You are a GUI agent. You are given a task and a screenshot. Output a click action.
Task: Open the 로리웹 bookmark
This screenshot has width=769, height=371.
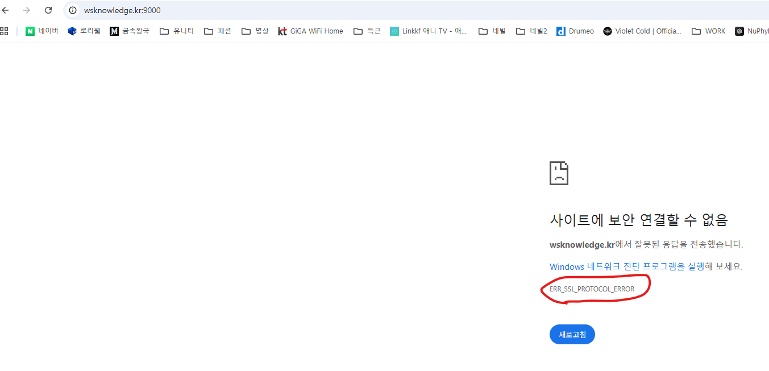[x=84, y=31]
